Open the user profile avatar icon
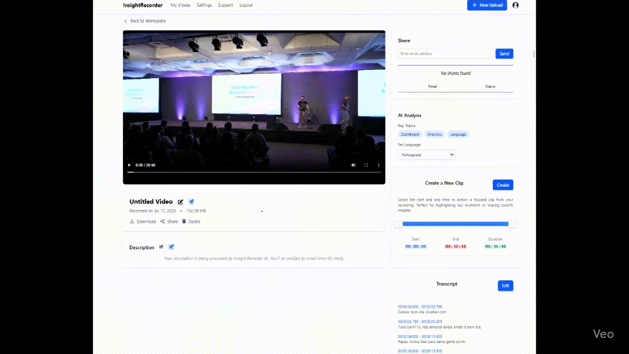This screenshot has height=354, width=629. pyautogui.click(x=515, y=5)
